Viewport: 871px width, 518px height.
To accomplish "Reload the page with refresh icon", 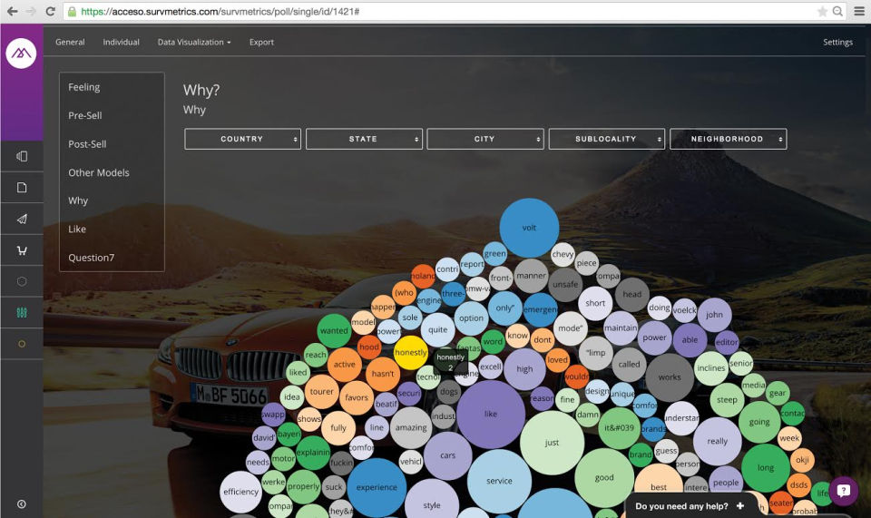I will [x=50, y=11].
